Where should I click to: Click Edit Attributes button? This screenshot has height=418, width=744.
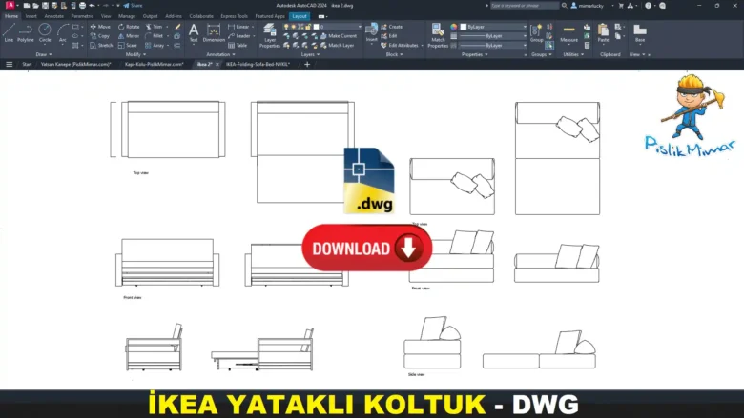coord(400,46)
